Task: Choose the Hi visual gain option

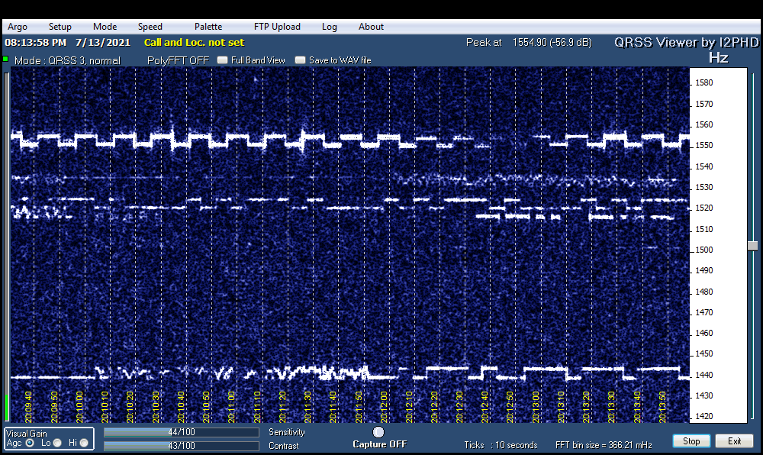Action: click(84, 443)
